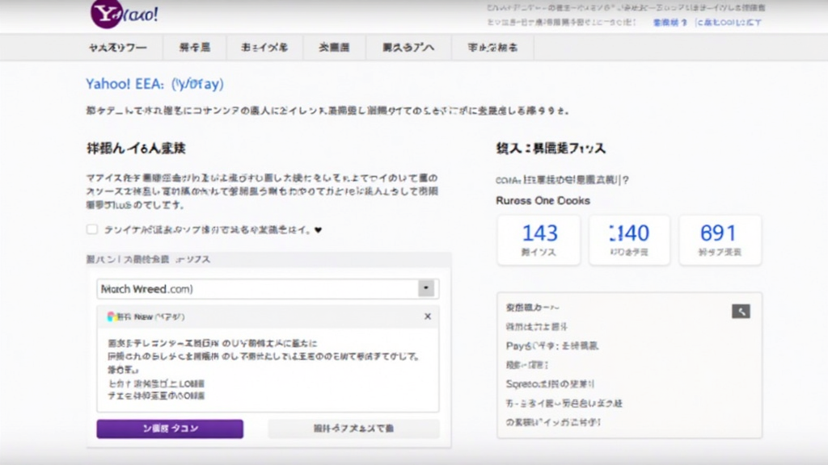This screenshot has height=465, width=828.
Task: Click the purple Yahoo! logo
Action: [124, 14]
